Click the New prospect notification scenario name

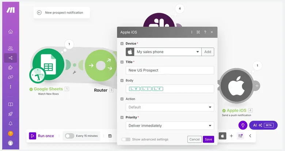(x=64, y=12)
